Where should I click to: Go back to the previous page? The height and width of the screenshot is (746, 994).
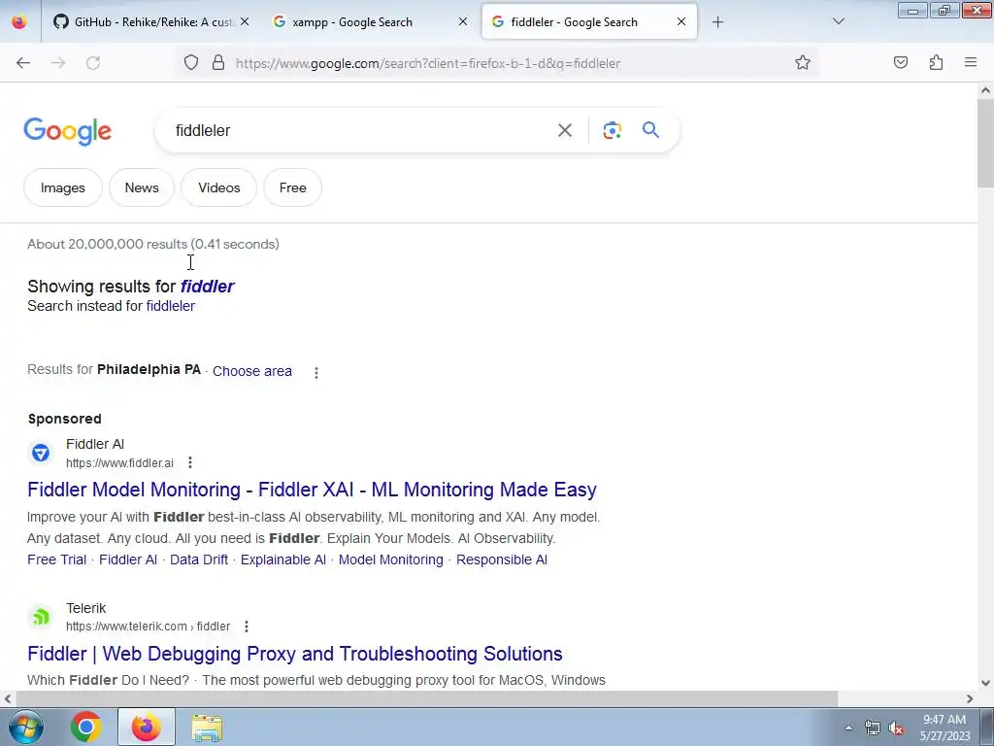pos(23,63)
